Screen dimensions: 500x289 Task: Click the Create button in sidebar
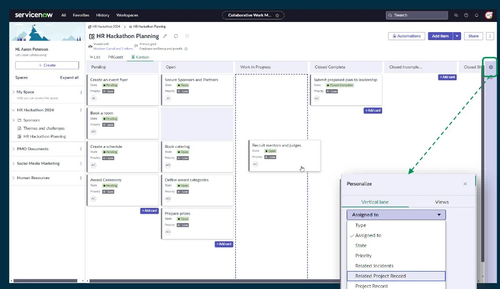[47, 65]
